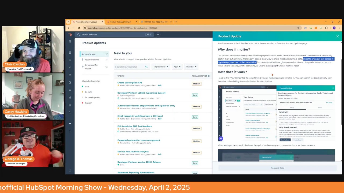Image resolution: width=344 pixels, height=193 pixels.
Task: Click the HubSpot sprocket logo
Action: pos(70,35)
